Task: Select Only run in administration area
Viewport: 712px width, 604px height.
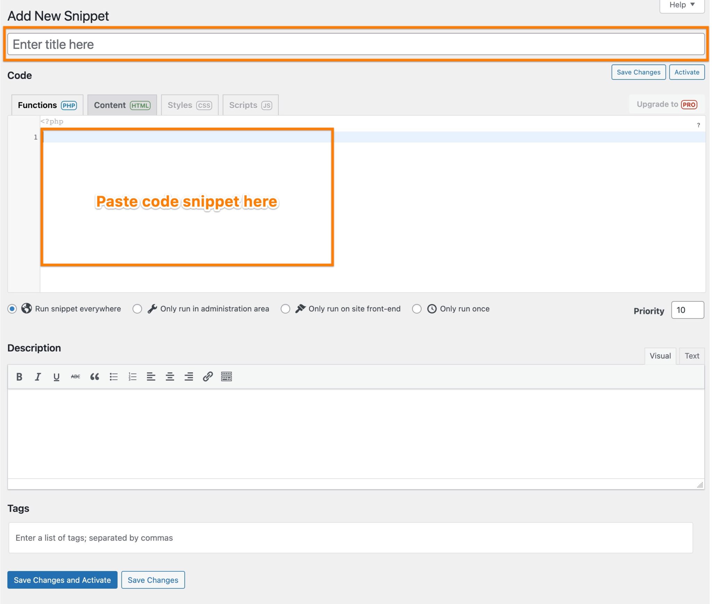Action: pyautogui.click(x=137, y=308)
